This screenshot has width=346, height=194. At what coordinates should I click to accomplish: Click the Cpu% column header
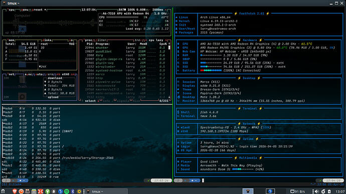(x=163, y=44)
